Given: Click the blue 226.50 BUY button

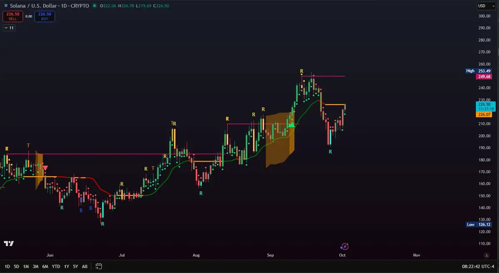Looking at the screenshot, I should [44, 16].
